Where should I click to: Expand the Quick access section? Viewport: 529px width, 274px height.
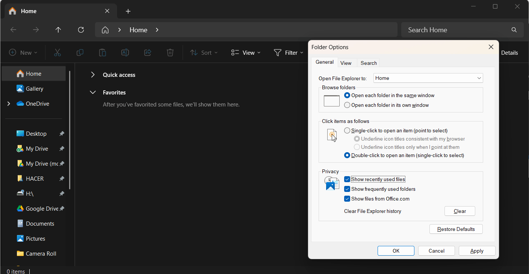click(93, 75)
